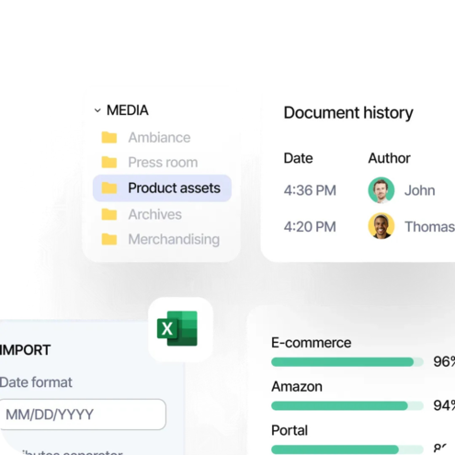Collapse the MEDIA section chevron
The width and height of the screenshot is (455, 455).
coord(97,110)
